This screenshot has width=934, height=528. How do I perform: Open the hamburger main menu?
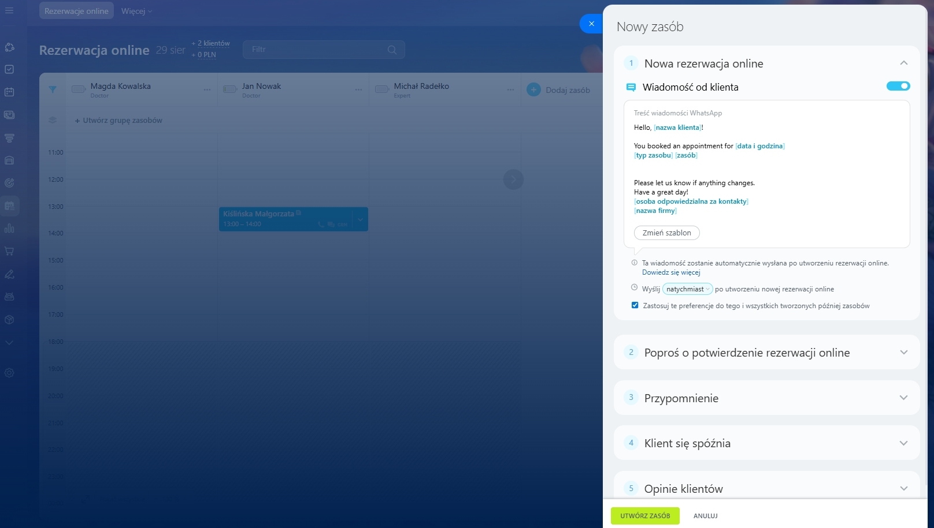(x=9, y=10)
